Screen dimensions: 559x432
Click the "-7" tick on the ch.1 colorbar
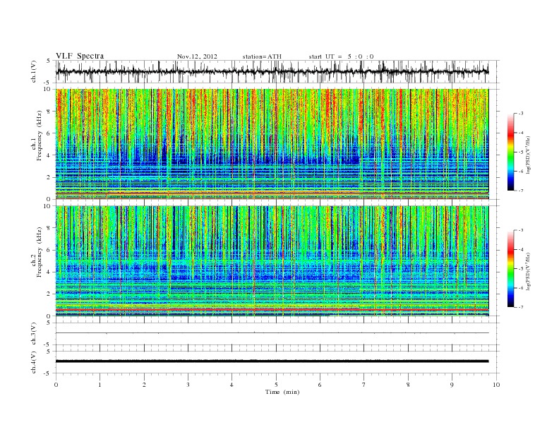521,191
